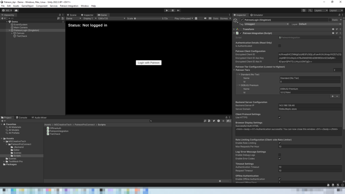Open the Layout dropdown
The width and height of the screenshot is (345, 194).
336,10
